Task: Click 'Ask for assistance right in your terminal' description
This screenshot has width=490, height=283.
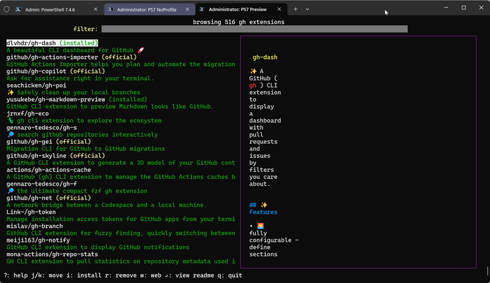Action: tap(80, 78)
